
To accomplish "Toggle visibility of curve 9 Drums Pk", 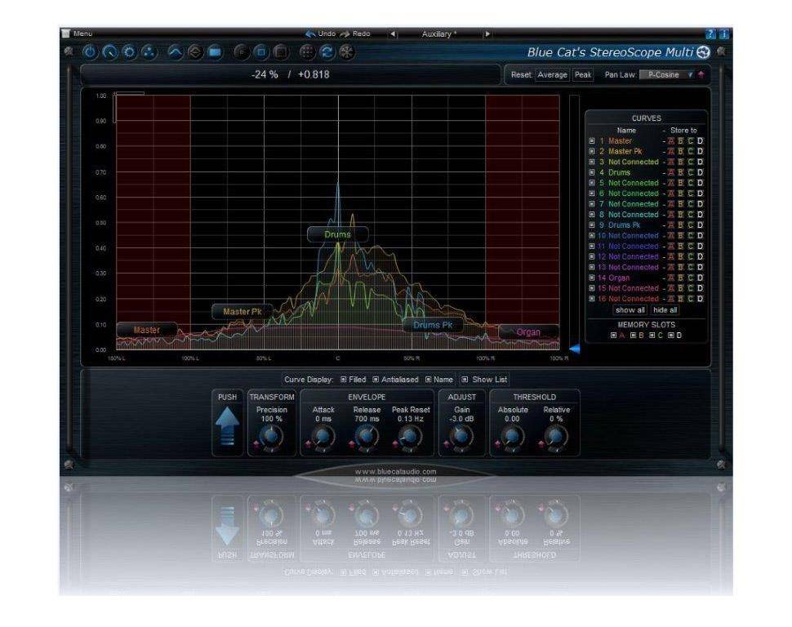I will pos(592,225).
